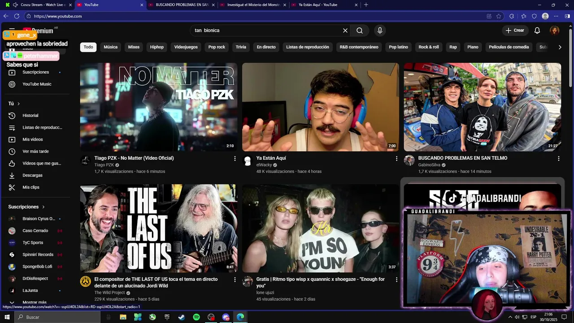
Task: Open the YouTube account avatar menu
Action: 555,31
